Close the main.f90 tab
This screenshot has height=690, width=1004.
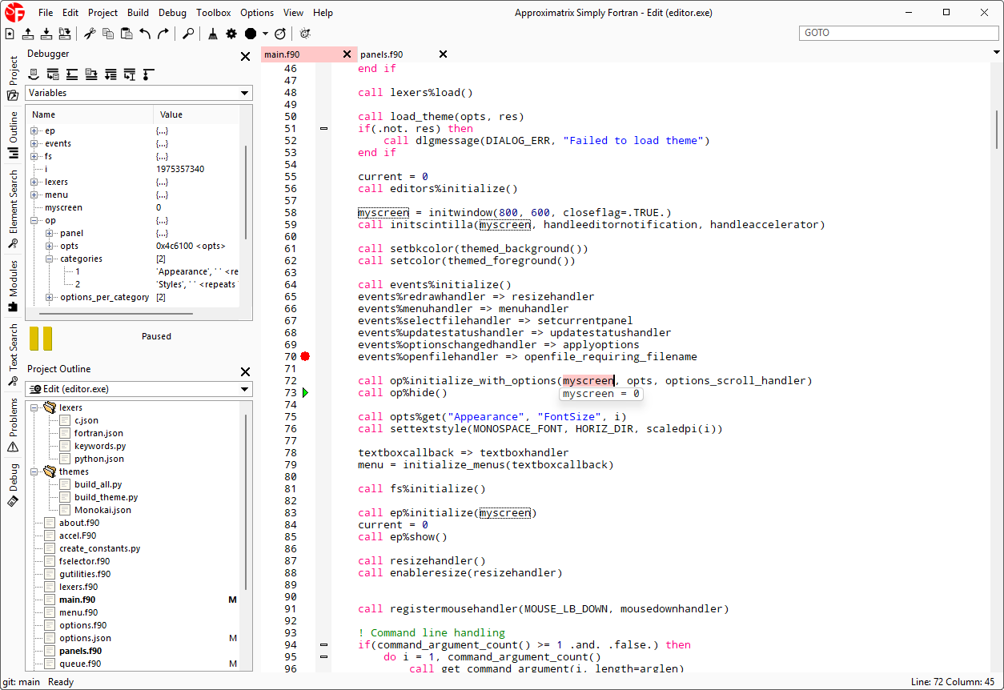[347, 54]
